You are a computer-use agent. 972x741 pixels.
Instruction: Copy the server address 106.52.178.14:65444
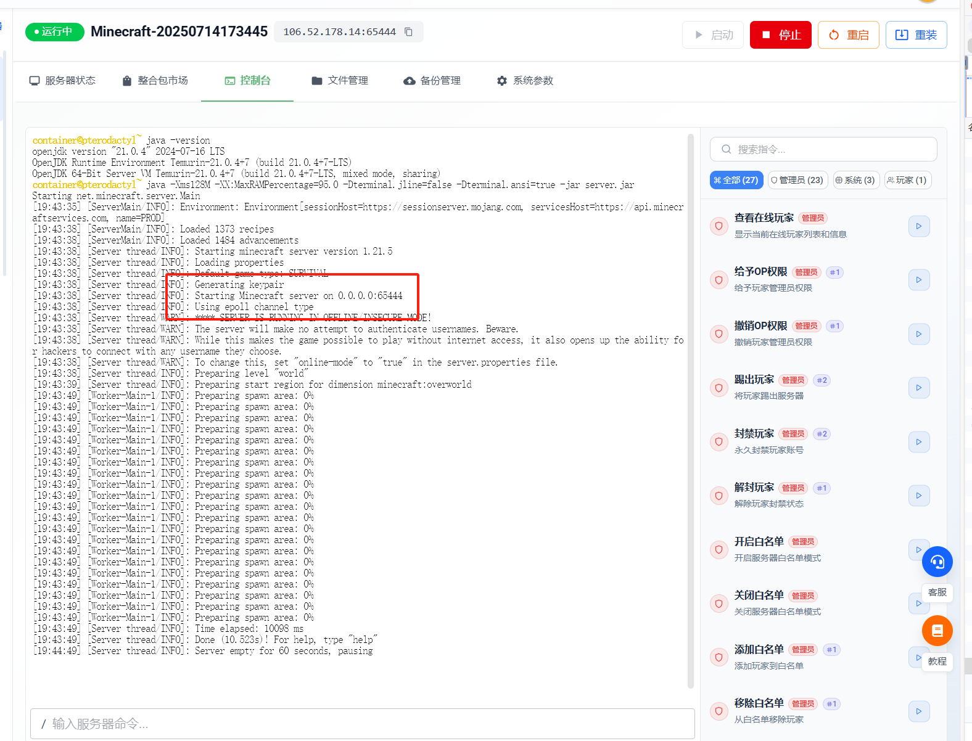tap(408, 31)
